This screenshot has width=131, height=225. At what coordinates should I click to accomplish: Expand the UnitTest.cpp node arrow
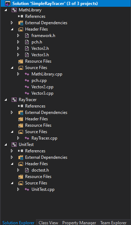tap(18, 189)
